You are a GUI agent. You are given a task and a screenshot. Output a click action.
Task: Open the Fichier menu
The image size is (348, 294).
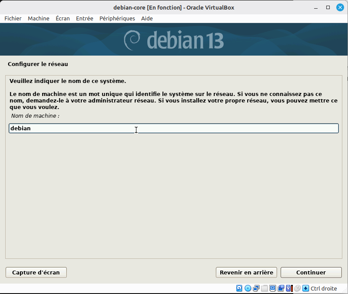click(13, 18)
